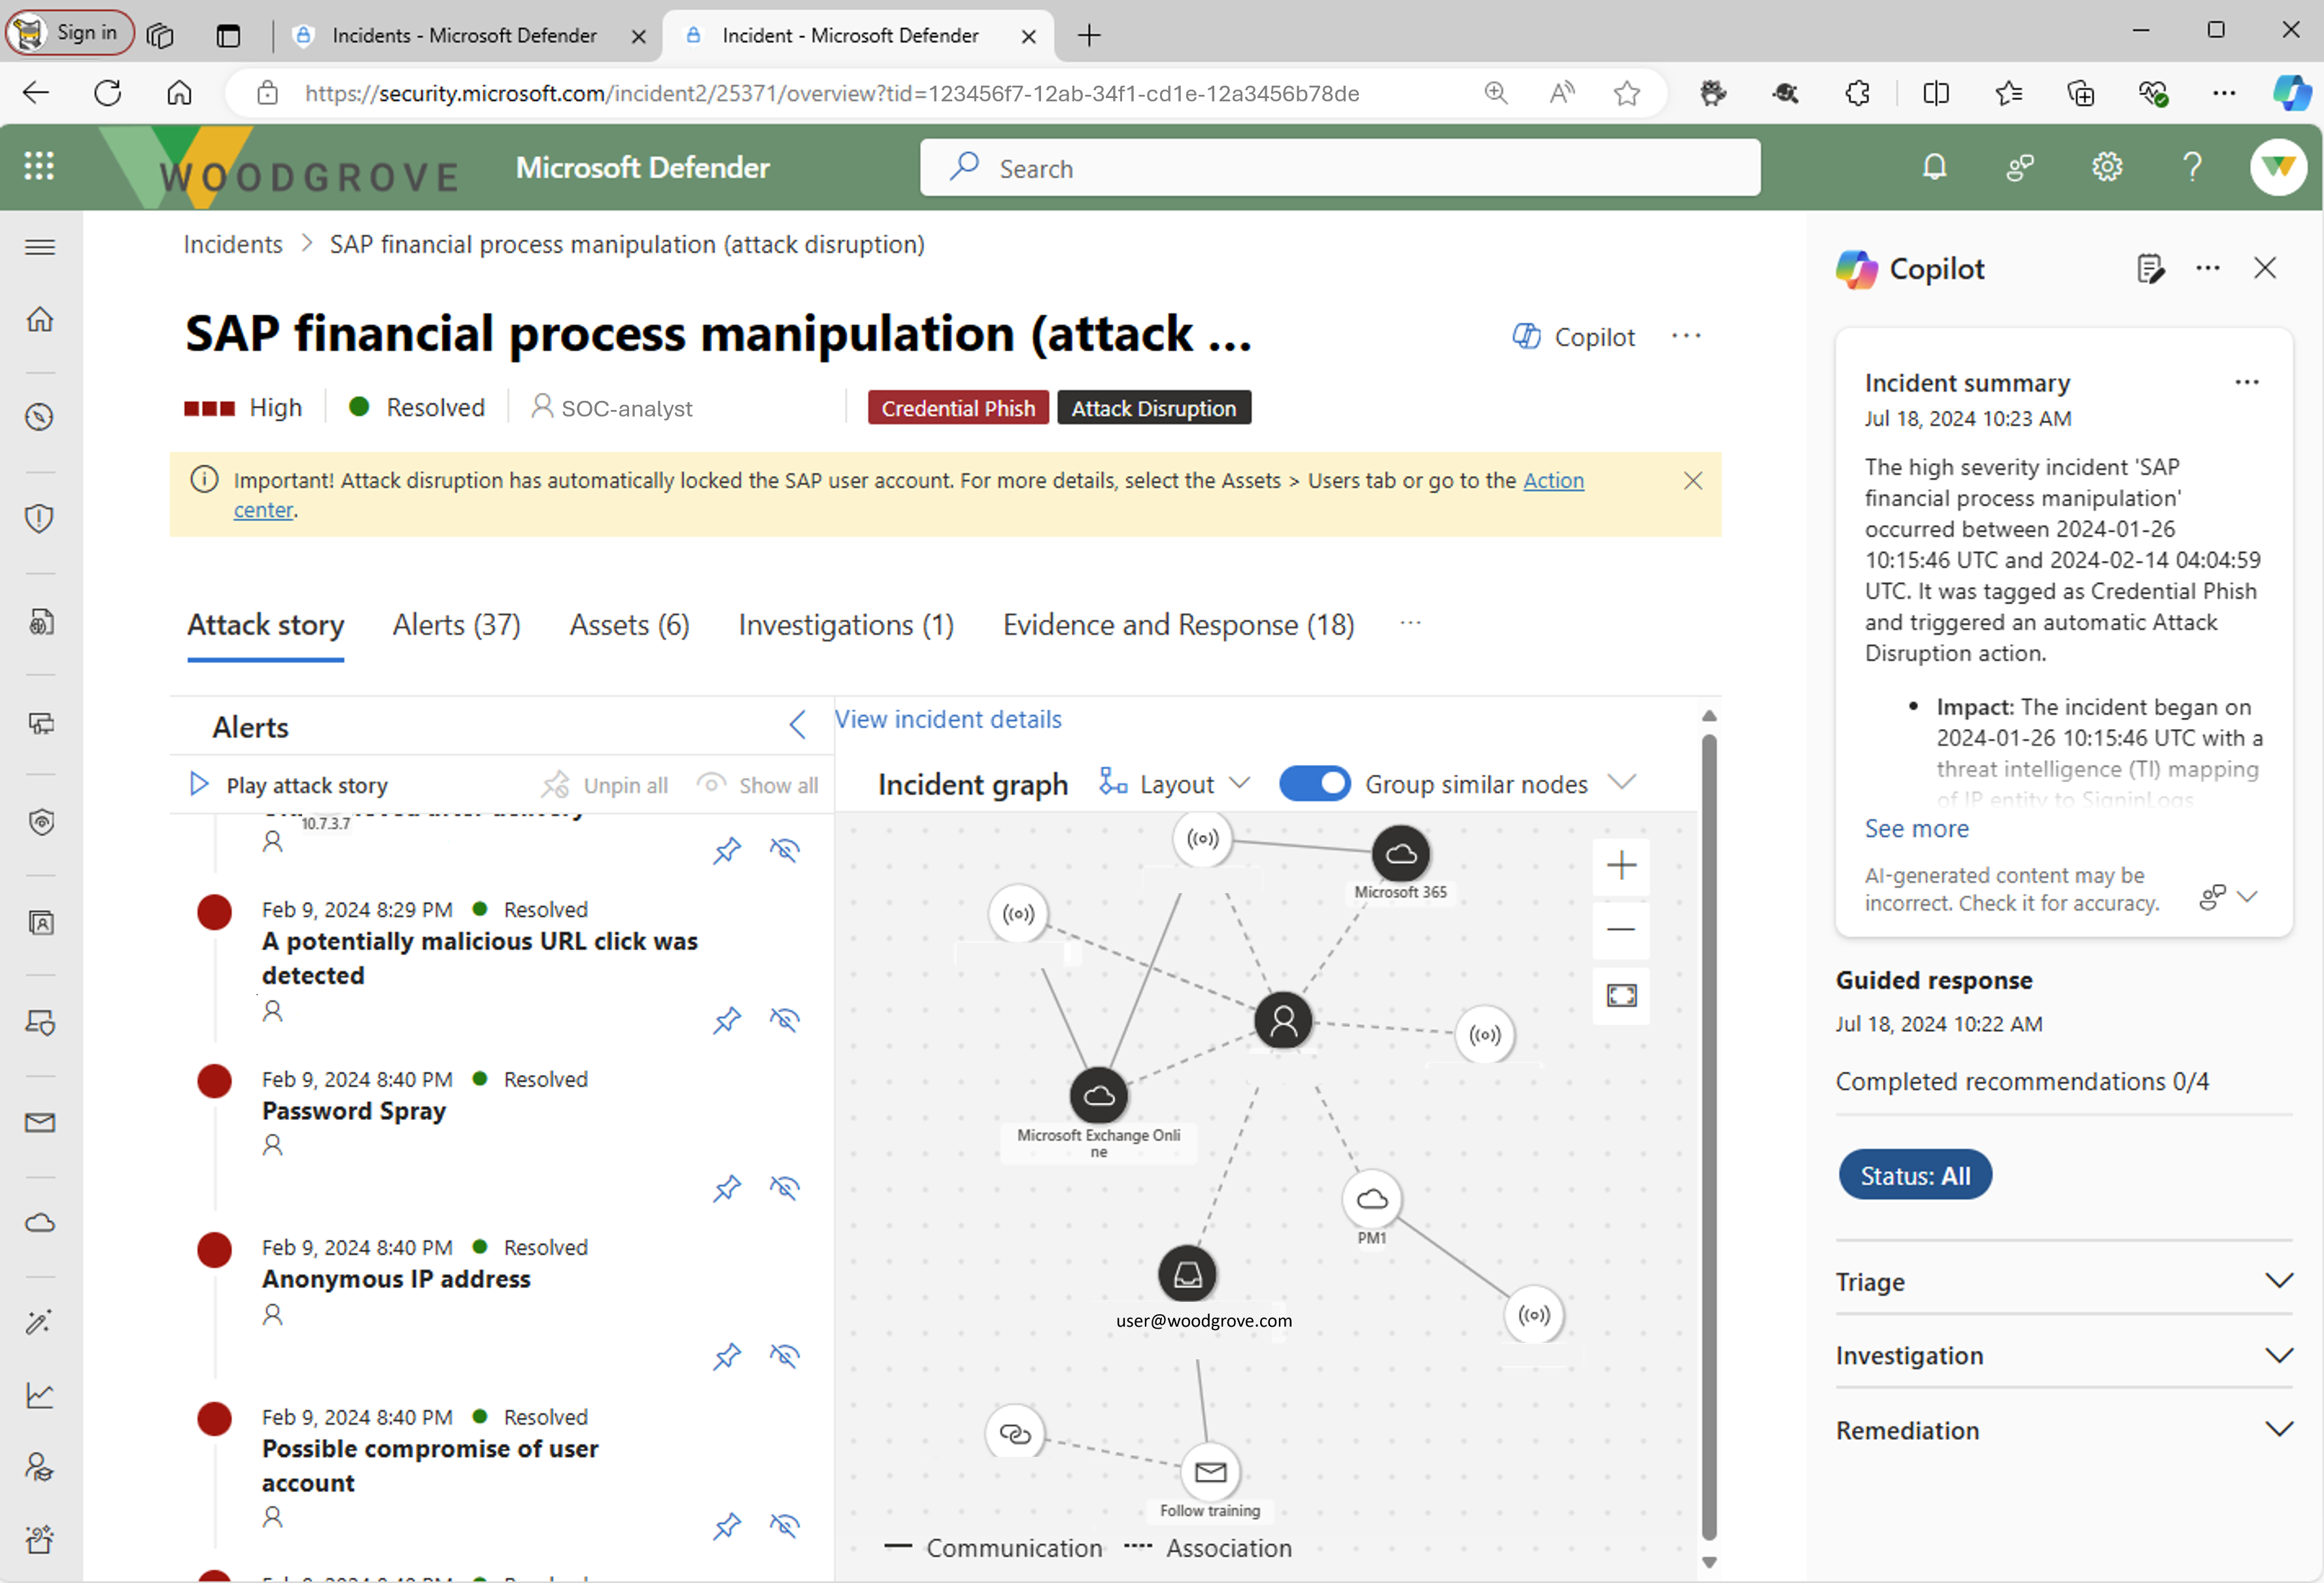Click the user node in incident graph

[x=1283, y=1020]
